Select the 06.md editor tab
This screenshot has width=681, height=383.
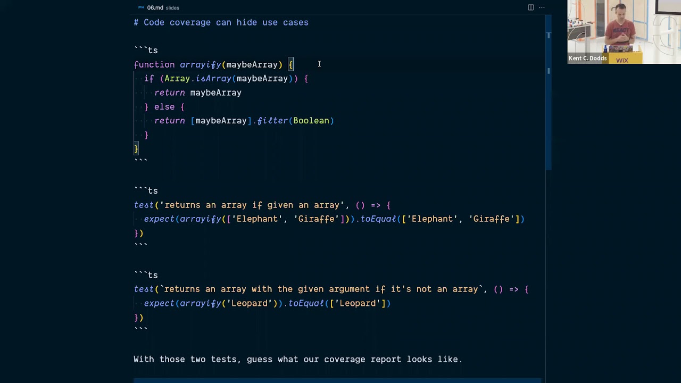click(x=159, y=7)
